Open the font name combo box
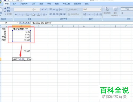This screenshot has height=102, width=133. 24,9
